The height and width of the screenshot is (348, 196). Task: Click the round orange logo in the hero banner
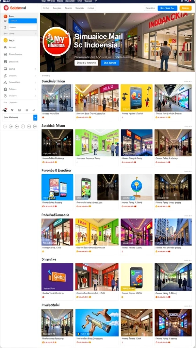pos(57,41)
